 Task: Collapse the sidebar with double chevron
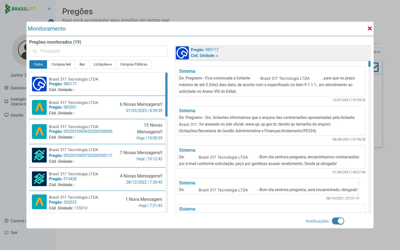coord(49,9)
